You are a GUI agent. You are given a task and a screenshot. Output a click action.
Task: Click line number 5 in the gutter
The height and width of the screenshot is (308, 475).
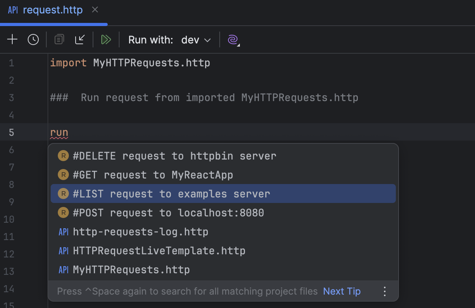pyautogui.click(x=11, y=132)
